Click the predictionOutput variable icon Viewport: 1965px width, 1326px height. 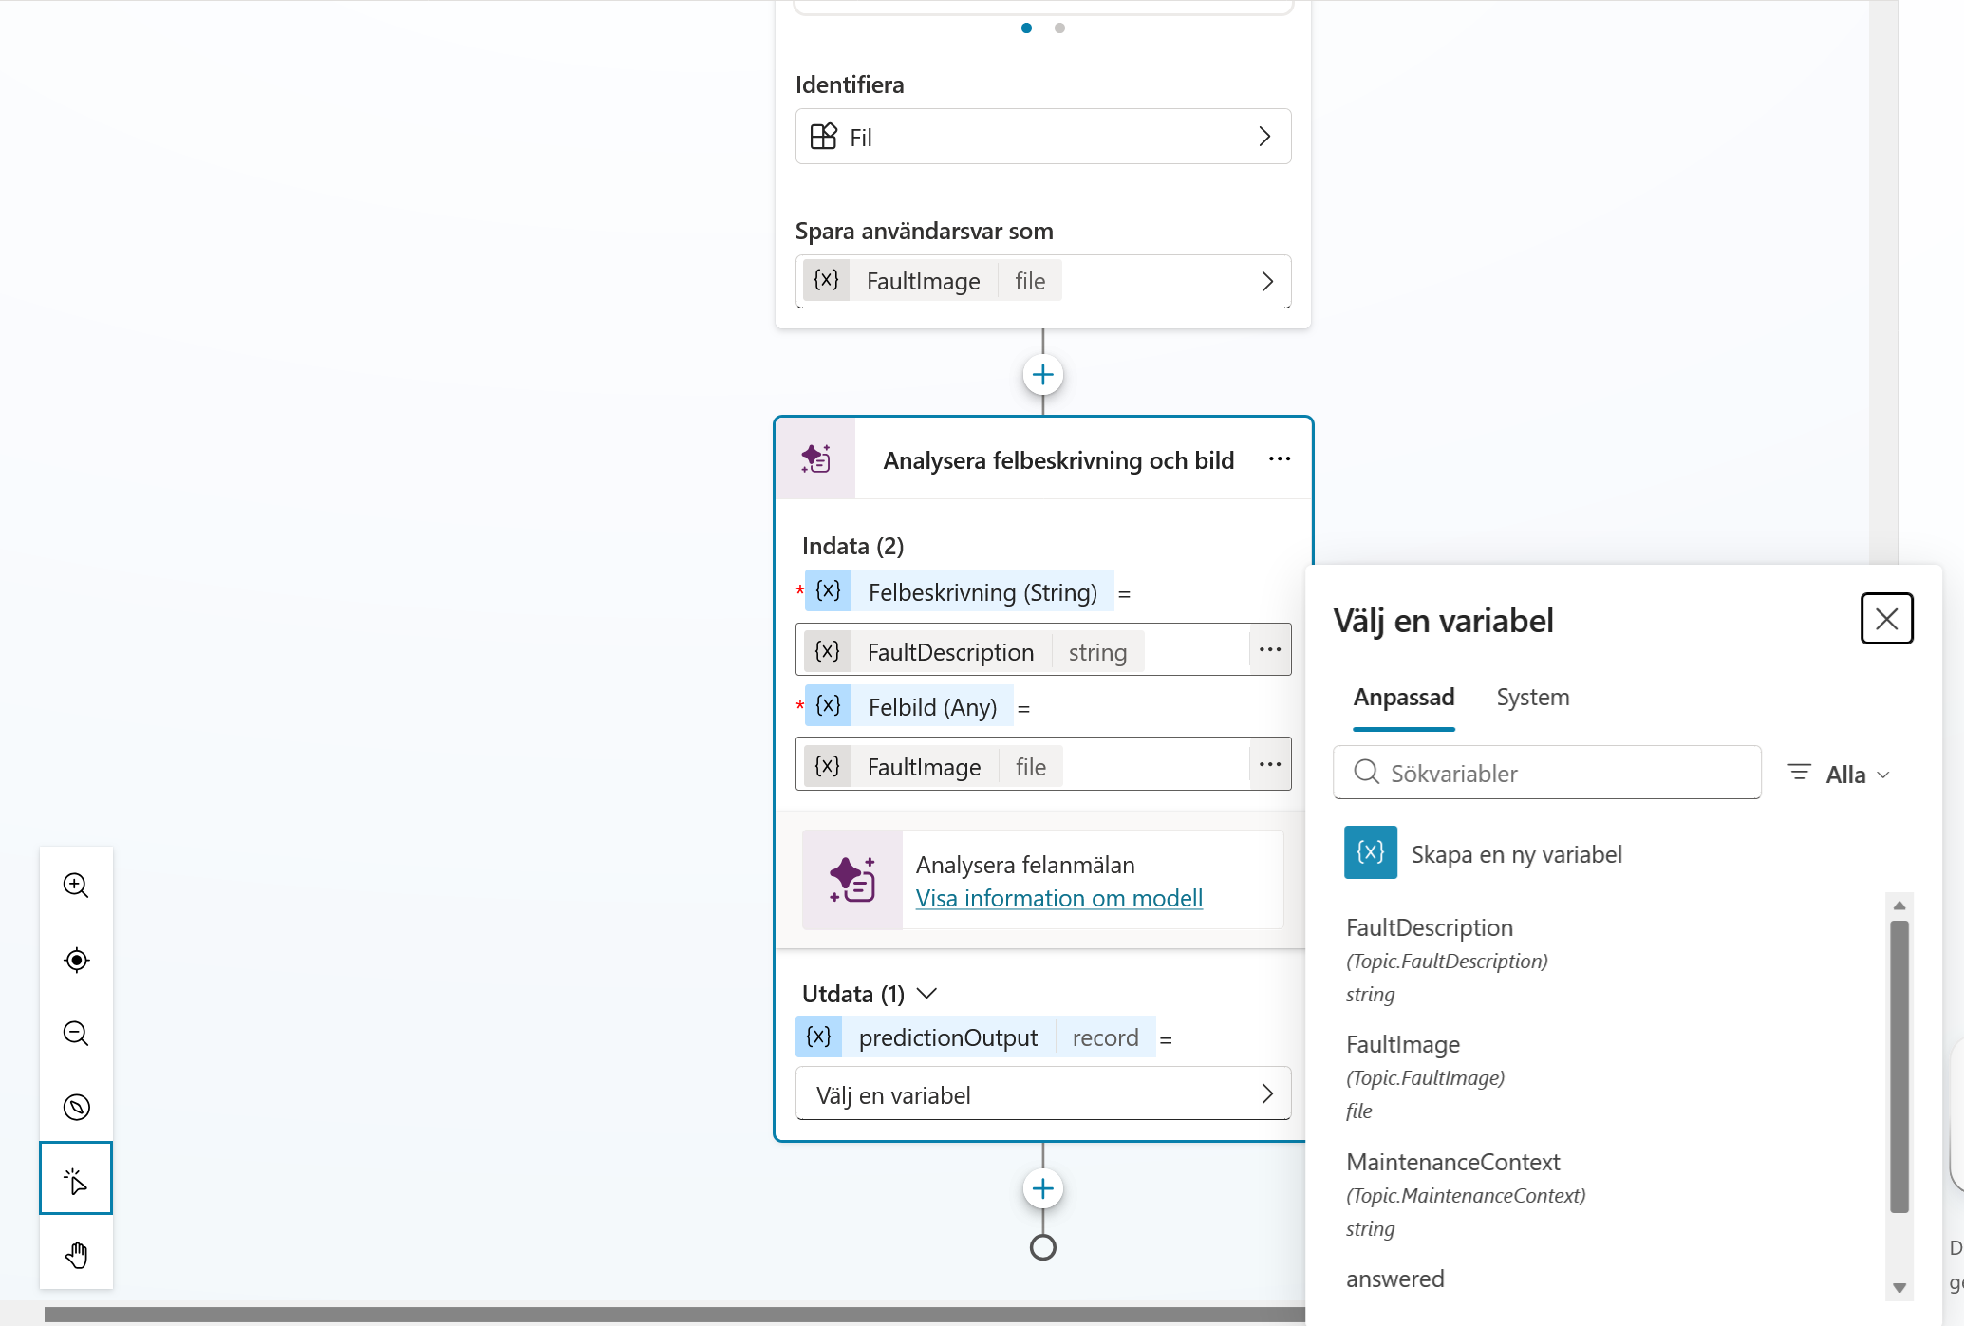[x=818, y=1037]
